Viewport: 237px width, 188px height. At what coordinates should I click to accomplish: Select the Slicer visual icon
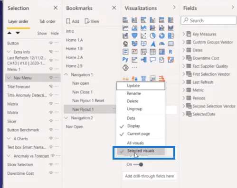tap(143, 52)
